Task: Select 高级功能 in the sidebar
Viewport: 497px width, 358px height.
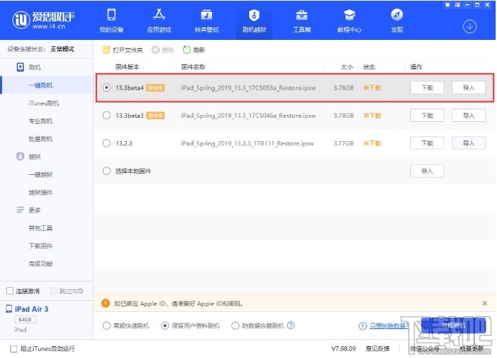Action: pos(41,264)
